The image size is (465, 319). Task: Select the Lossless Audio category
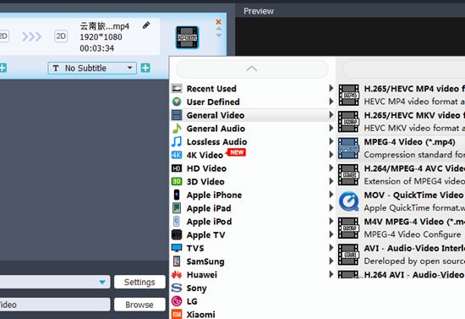253,141
